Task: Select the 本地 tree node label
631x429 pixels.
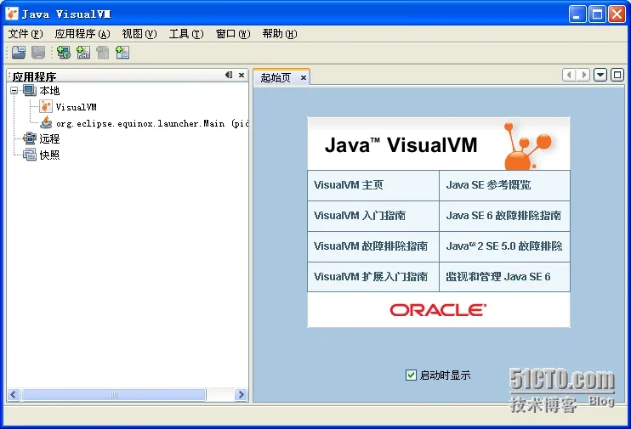Action: click(50, 90)
